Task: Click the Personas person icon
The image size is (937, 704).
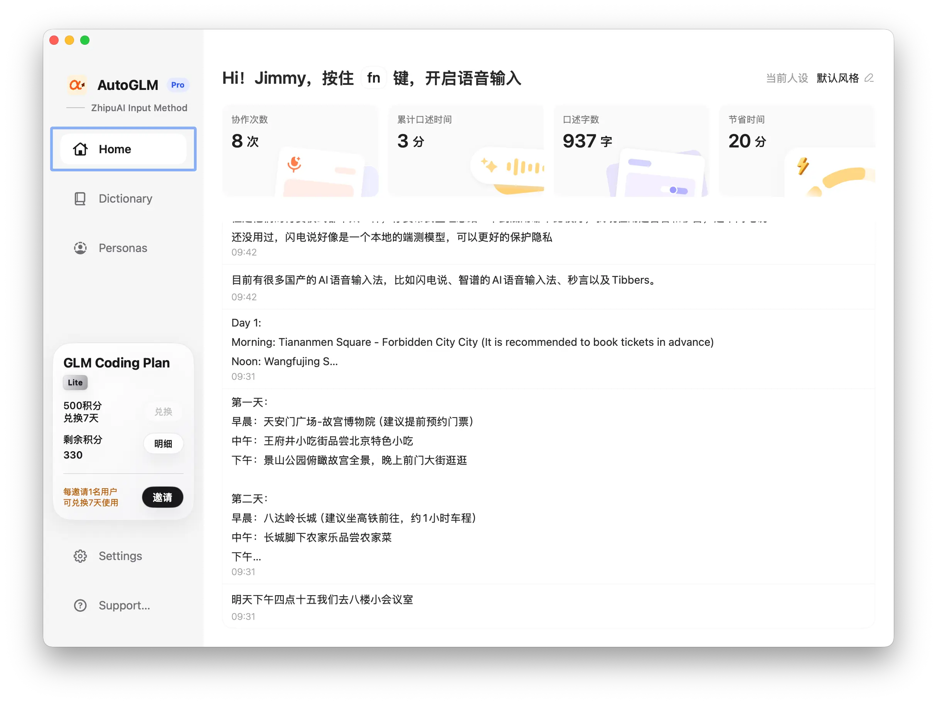Action: [x=80, y=248]
